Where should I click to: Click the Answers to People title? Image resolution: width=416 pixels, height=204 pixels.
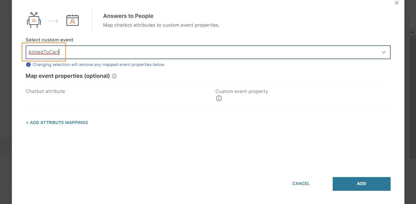(x=128, y=16)
